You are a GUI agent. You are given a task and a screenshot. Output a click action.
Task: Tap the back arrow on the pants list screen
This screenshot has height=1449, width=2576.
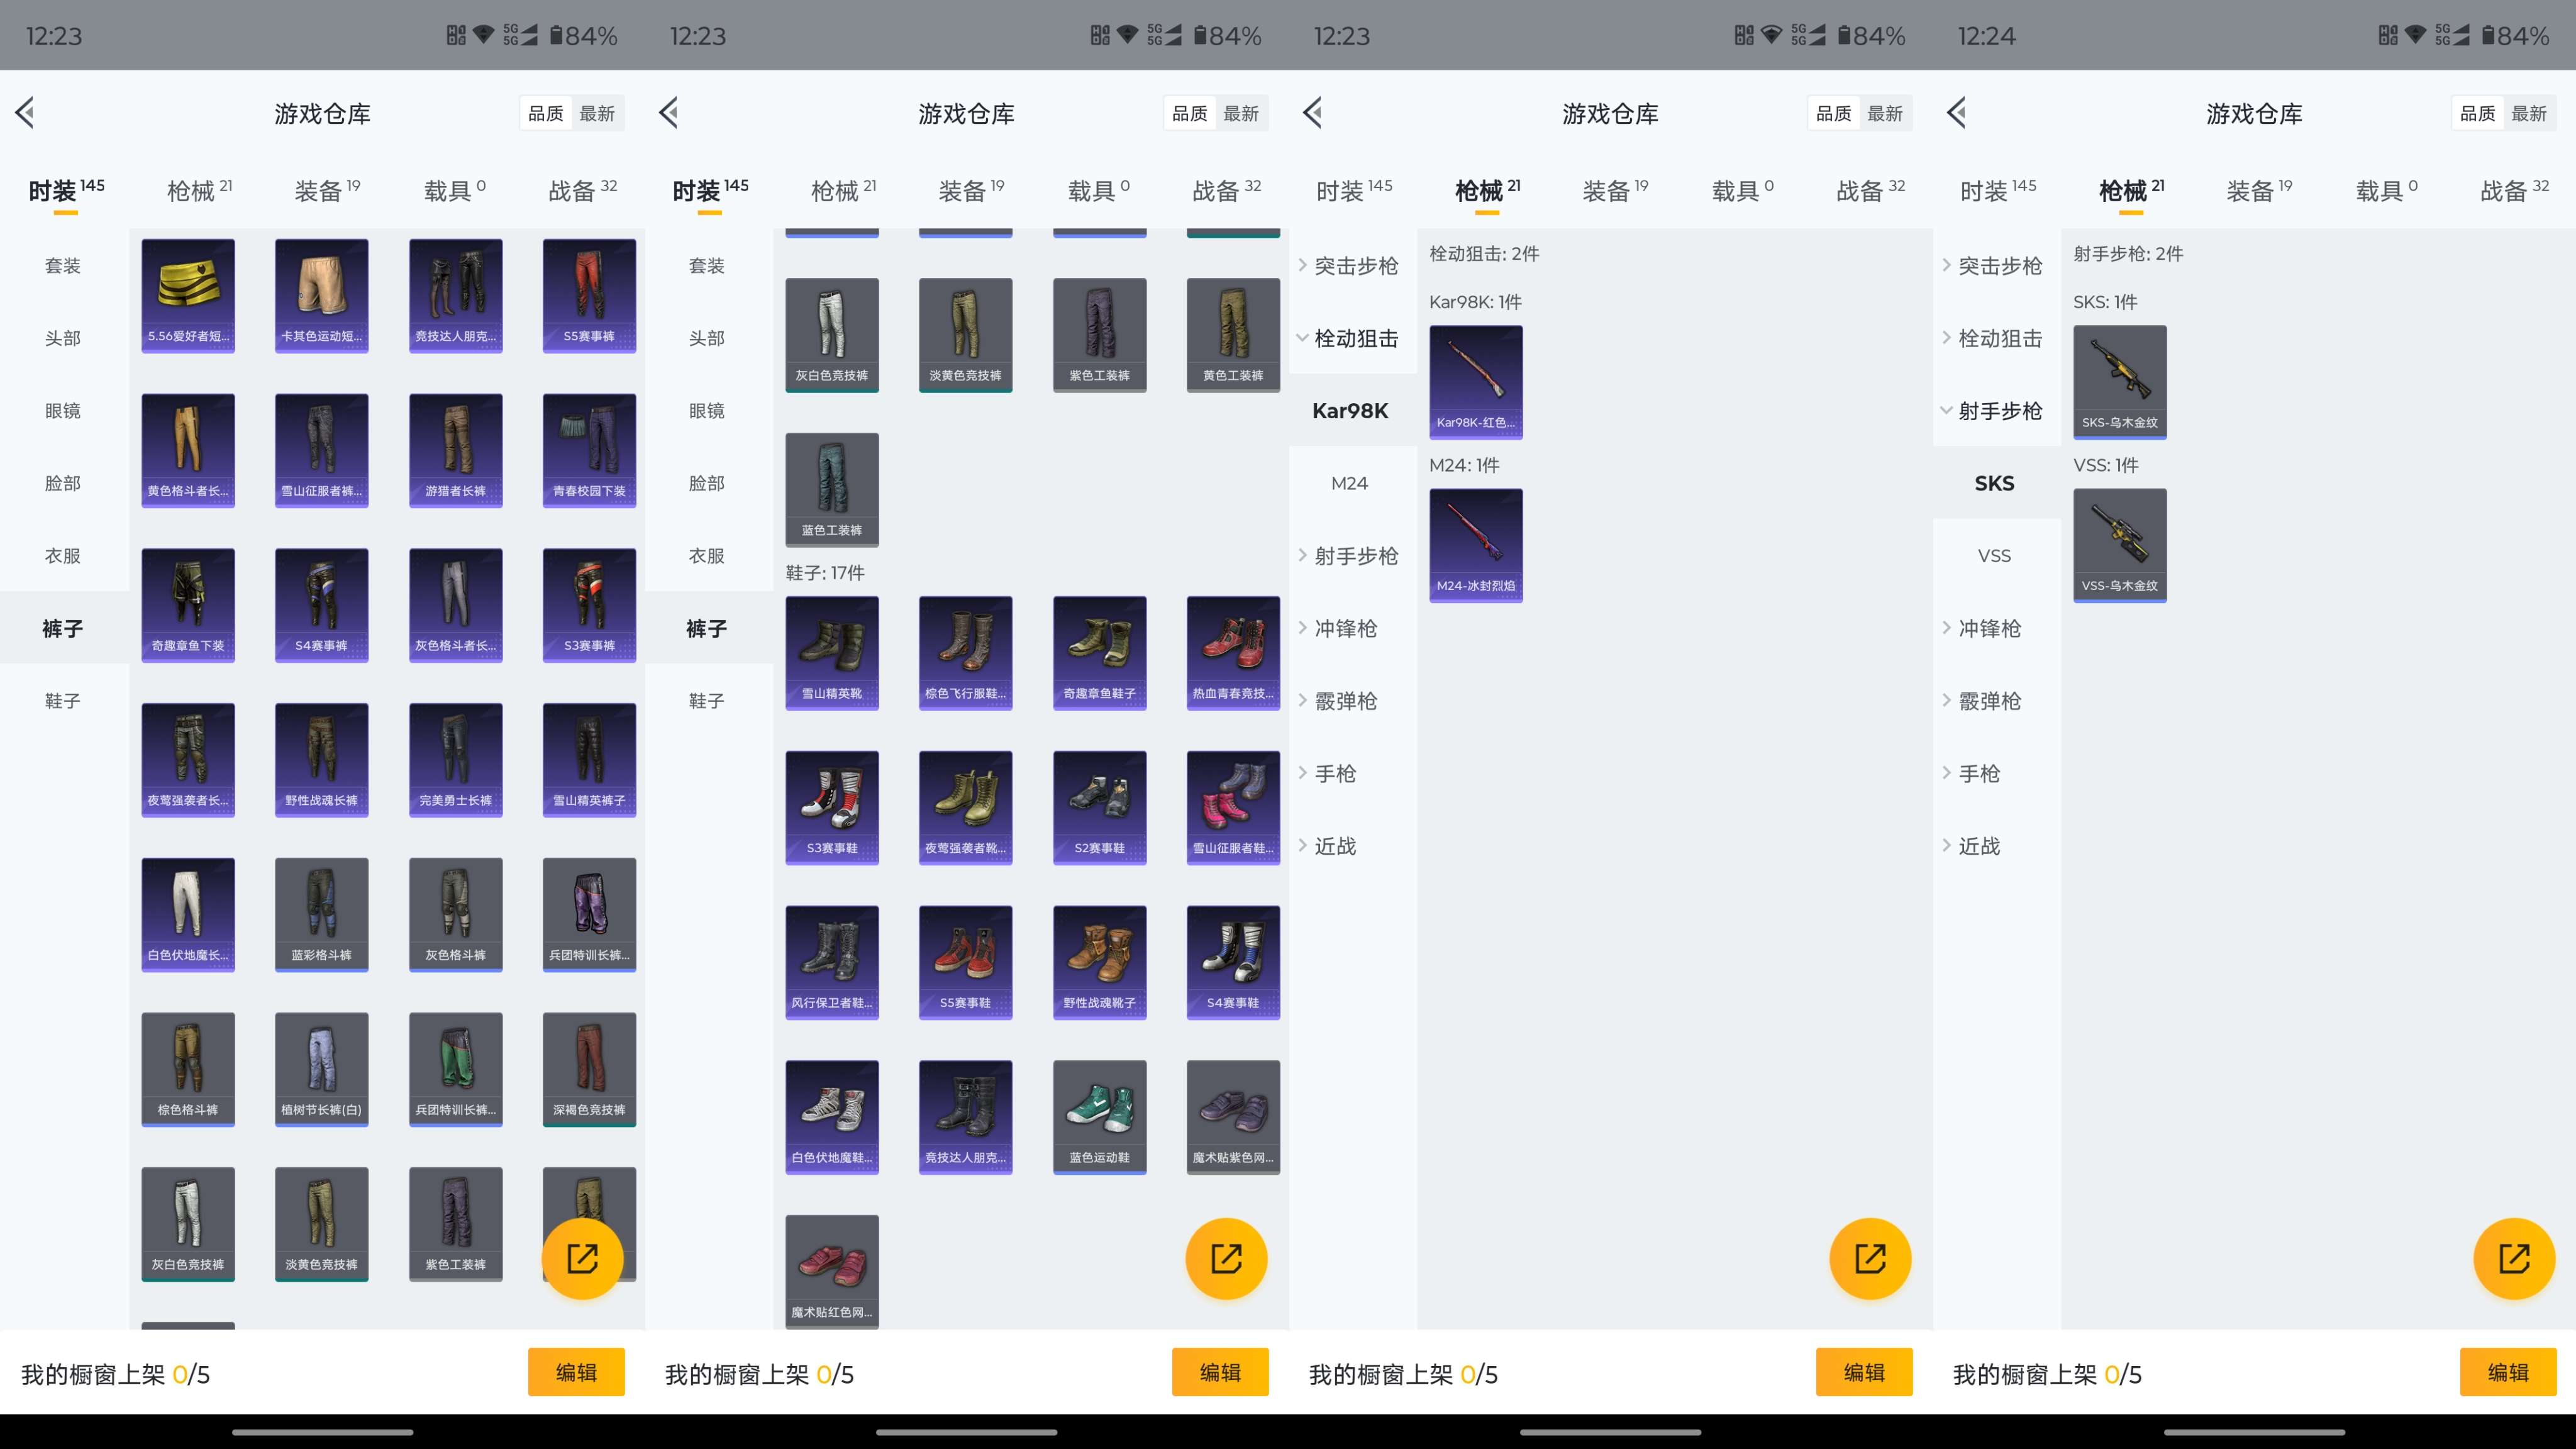click(26, 113)
